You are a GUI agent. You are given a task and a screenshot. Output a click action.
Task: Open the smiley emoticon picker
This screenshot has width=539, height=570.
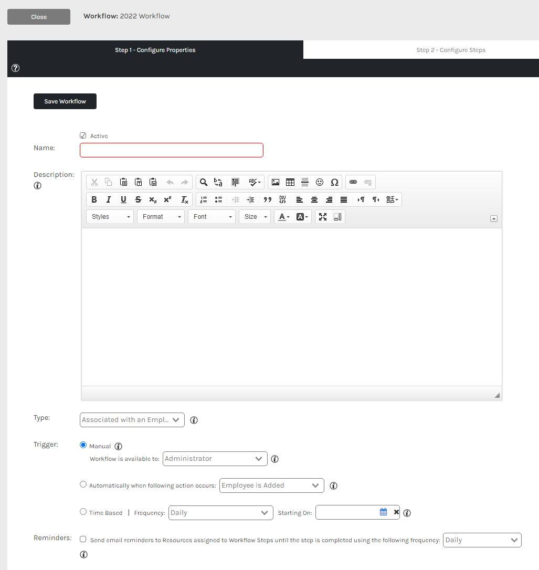coord(320,182)
